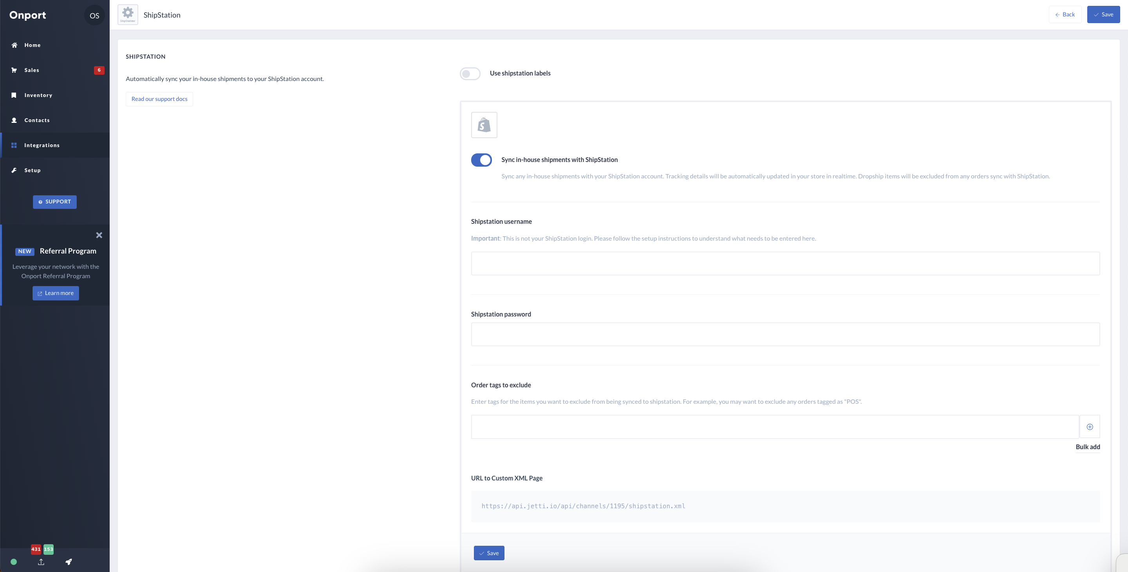
Task: Focus the Shipstation password field
Action: click(x=785, y=334)
